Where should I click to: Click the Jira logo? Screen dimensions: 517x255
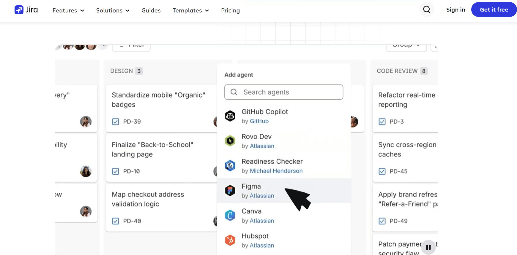click(26, 10)
